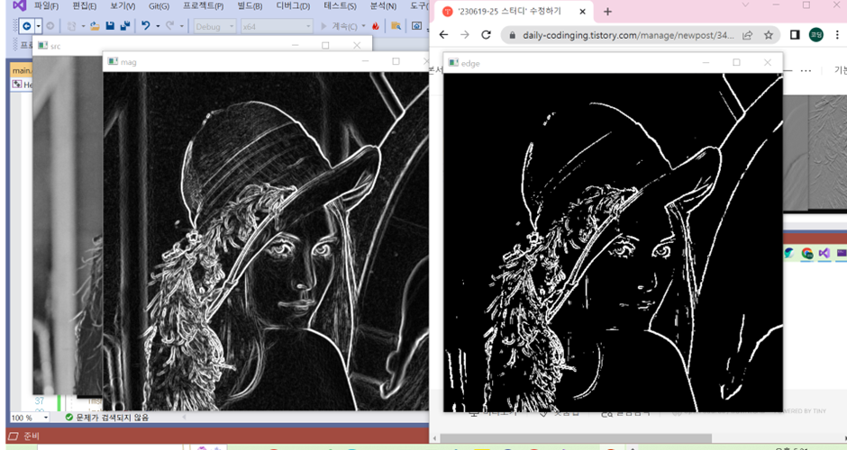This screenshot has height=450, width=847.
Task: Expand the undo history dropdown arrow
Action: 158,26
